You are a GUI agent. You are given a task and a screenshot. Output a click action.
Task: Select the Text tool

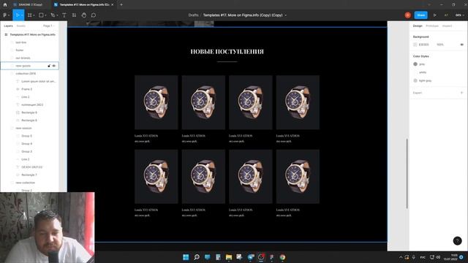[64, 15]
